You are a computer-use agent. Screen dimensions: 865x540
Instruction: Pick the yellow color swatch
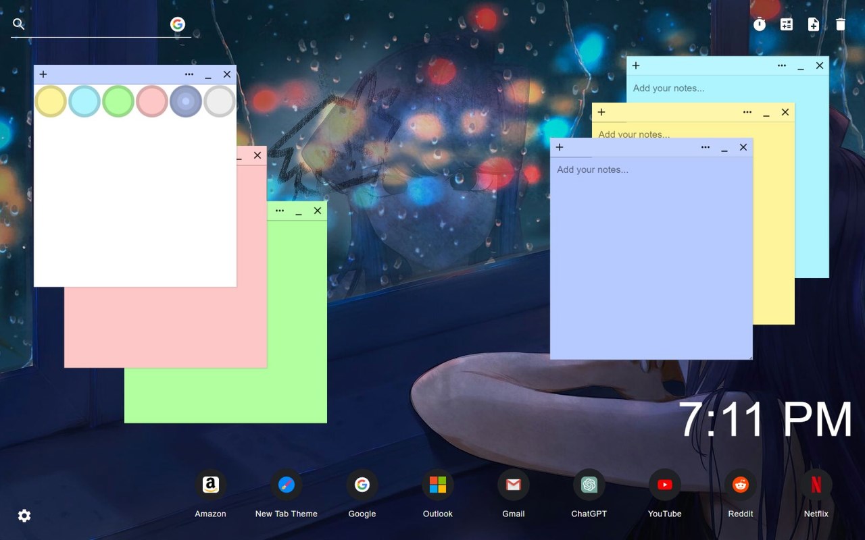click(x=51, y=101)
